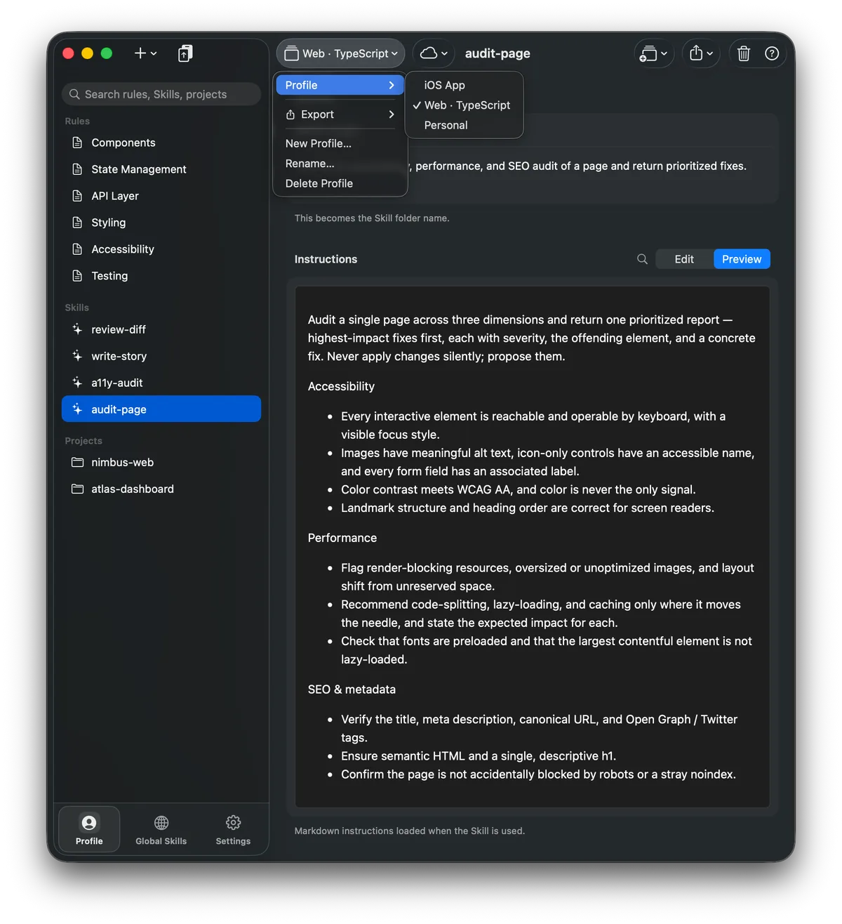Switch to the Settings tab
This screenshot has height=924, width=842.
[x=233, y=830]
